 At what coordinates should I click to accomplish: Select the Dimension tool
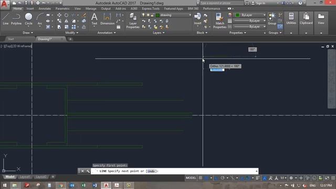[x=107, y=19]
